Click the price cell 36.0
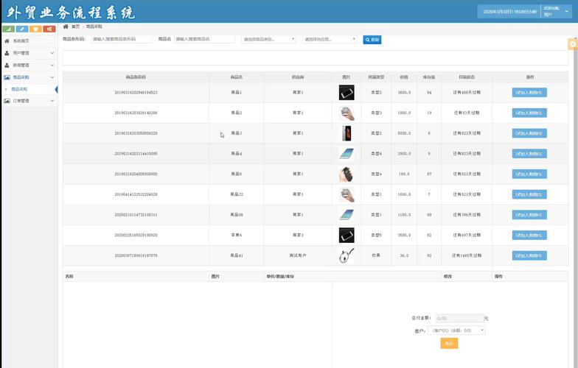578x368 pixels. (x=404, y=255)
